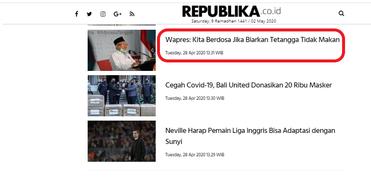The image size is (371, 186).
Task: Go to homepage via REPUBLIKA.co.id logo
Action: [231, 11]
